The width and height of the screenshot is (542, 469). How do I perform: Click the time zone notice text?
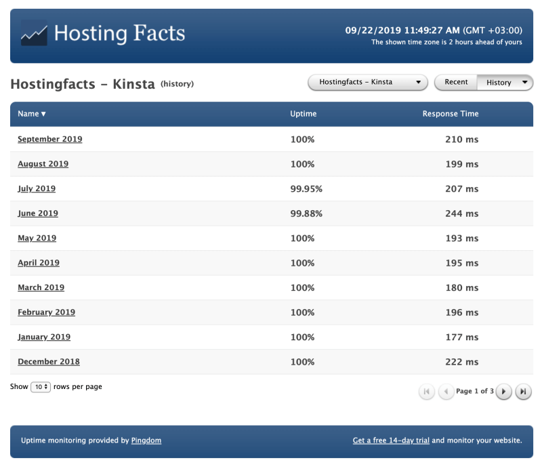point(446,42)
